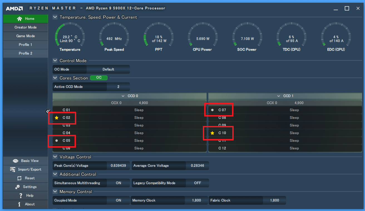365x211 pixels.
Task: Click the Basic View eye icon
Action: coord(16,161)
